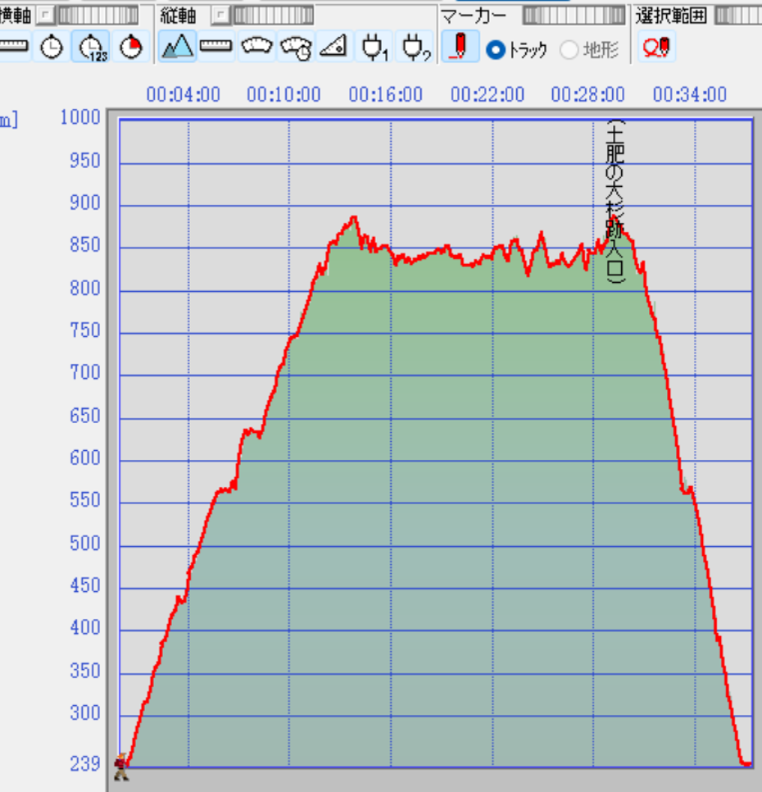
Task: Click the 300 elevation axis label
Action: click(x=84, y=712)
